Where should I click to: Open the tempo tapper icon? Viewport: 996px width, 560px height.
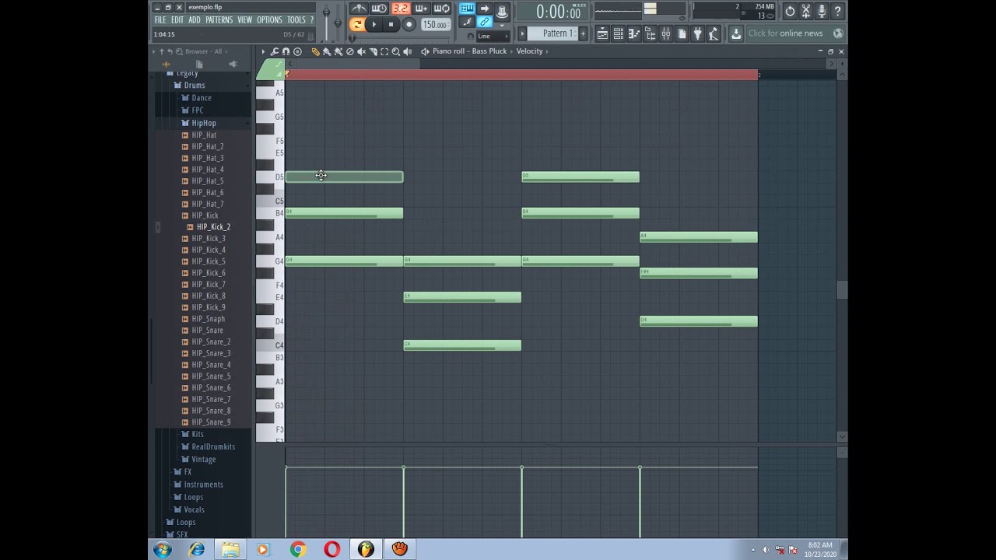pyautogui.click(x=714, y=33)
